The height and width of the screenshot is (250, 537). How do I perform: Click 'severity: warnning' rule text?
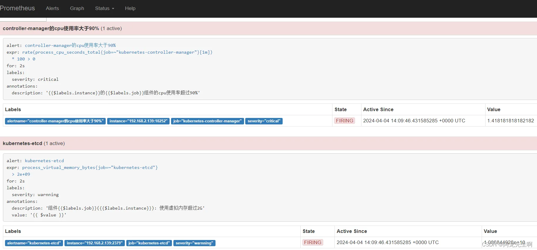coord(35,195)
